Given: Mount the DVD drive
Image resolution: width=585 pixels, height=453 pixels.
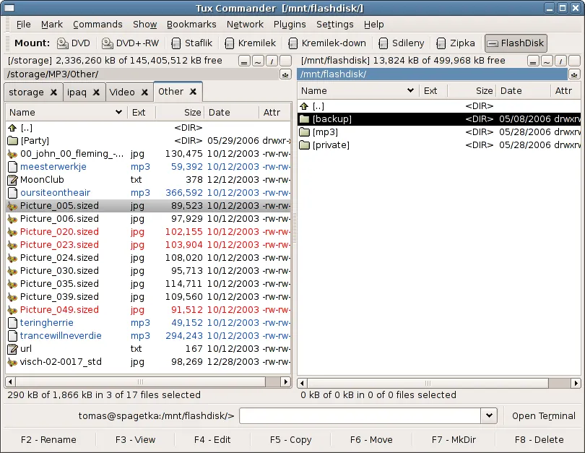Looking at the screenshot, I should pos(74,43).
